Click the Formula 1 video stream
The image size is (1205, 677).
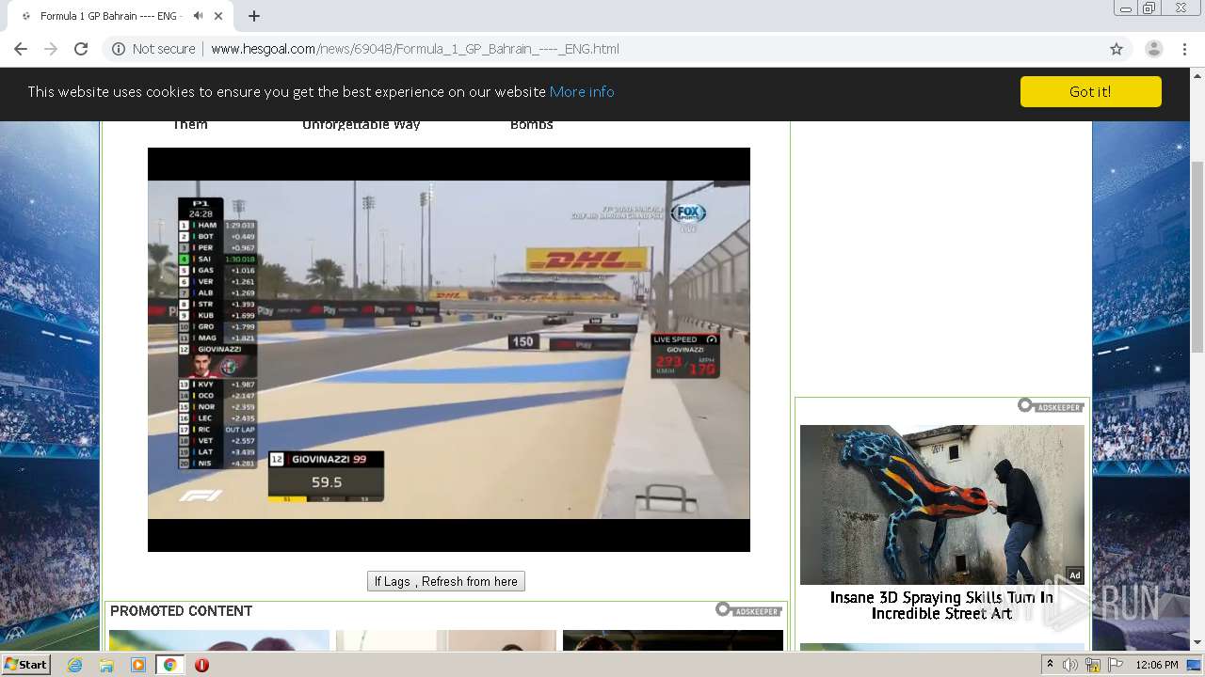pyautogui.click(x=448, y=349)
